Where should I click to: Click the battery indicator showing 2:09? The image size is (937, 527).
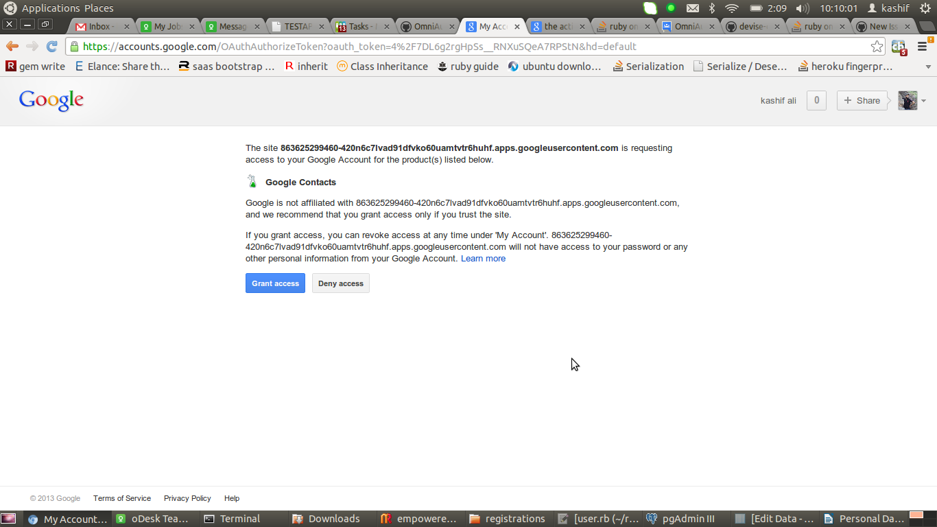[768, 8]
